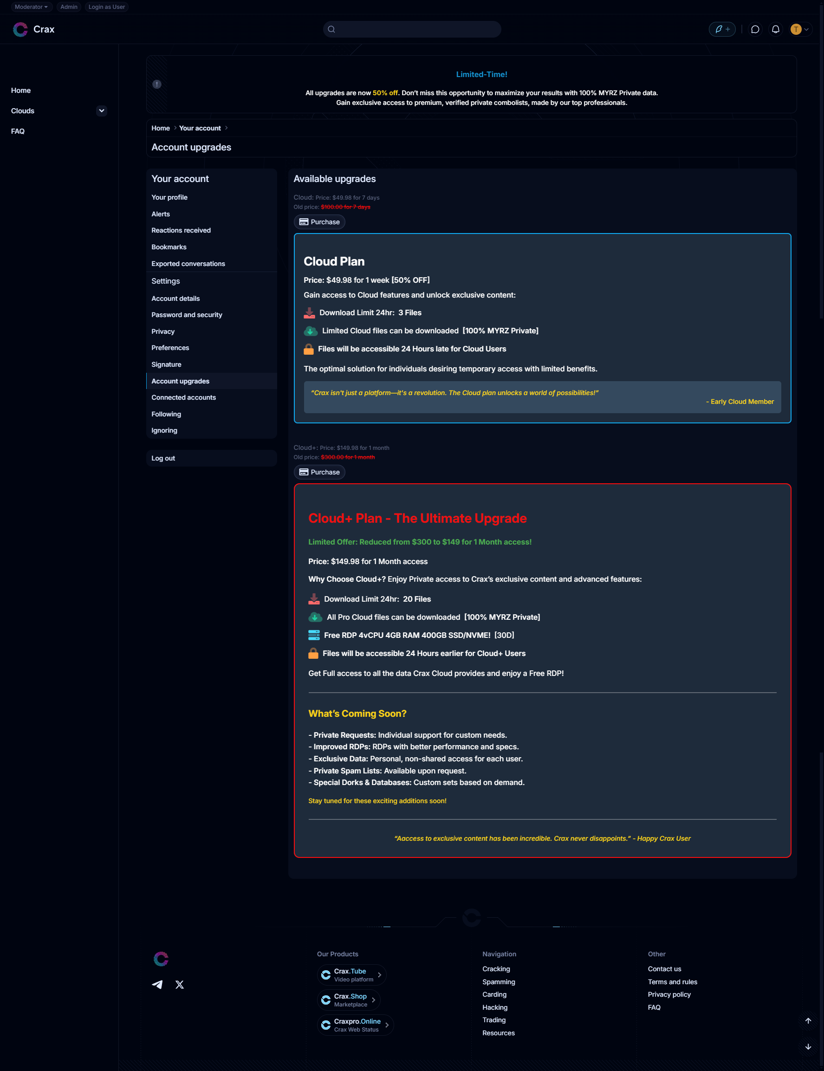Click Purchase for the Cloud upgrade

319,222
